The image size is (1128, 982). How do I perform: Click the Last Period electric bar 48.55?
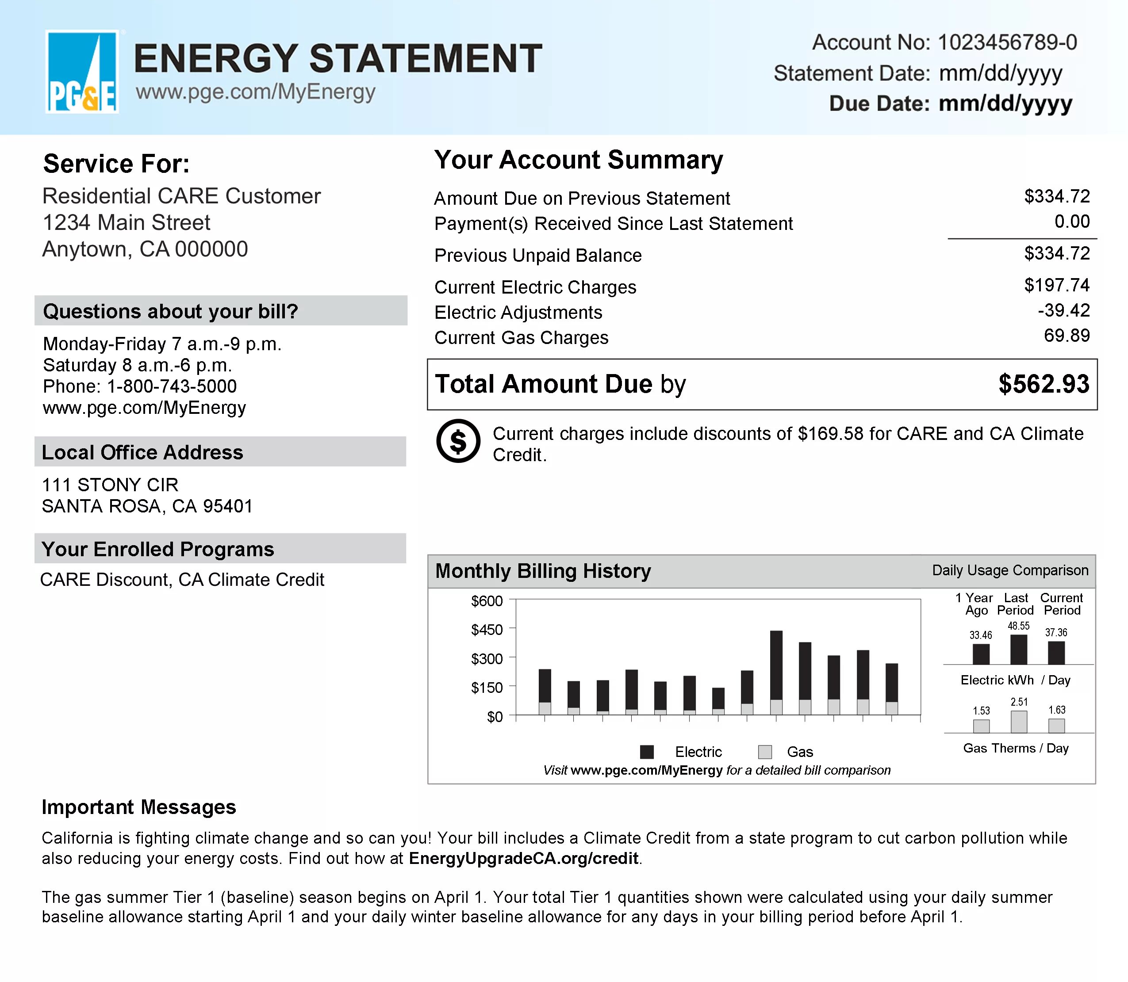point(1019,650)
